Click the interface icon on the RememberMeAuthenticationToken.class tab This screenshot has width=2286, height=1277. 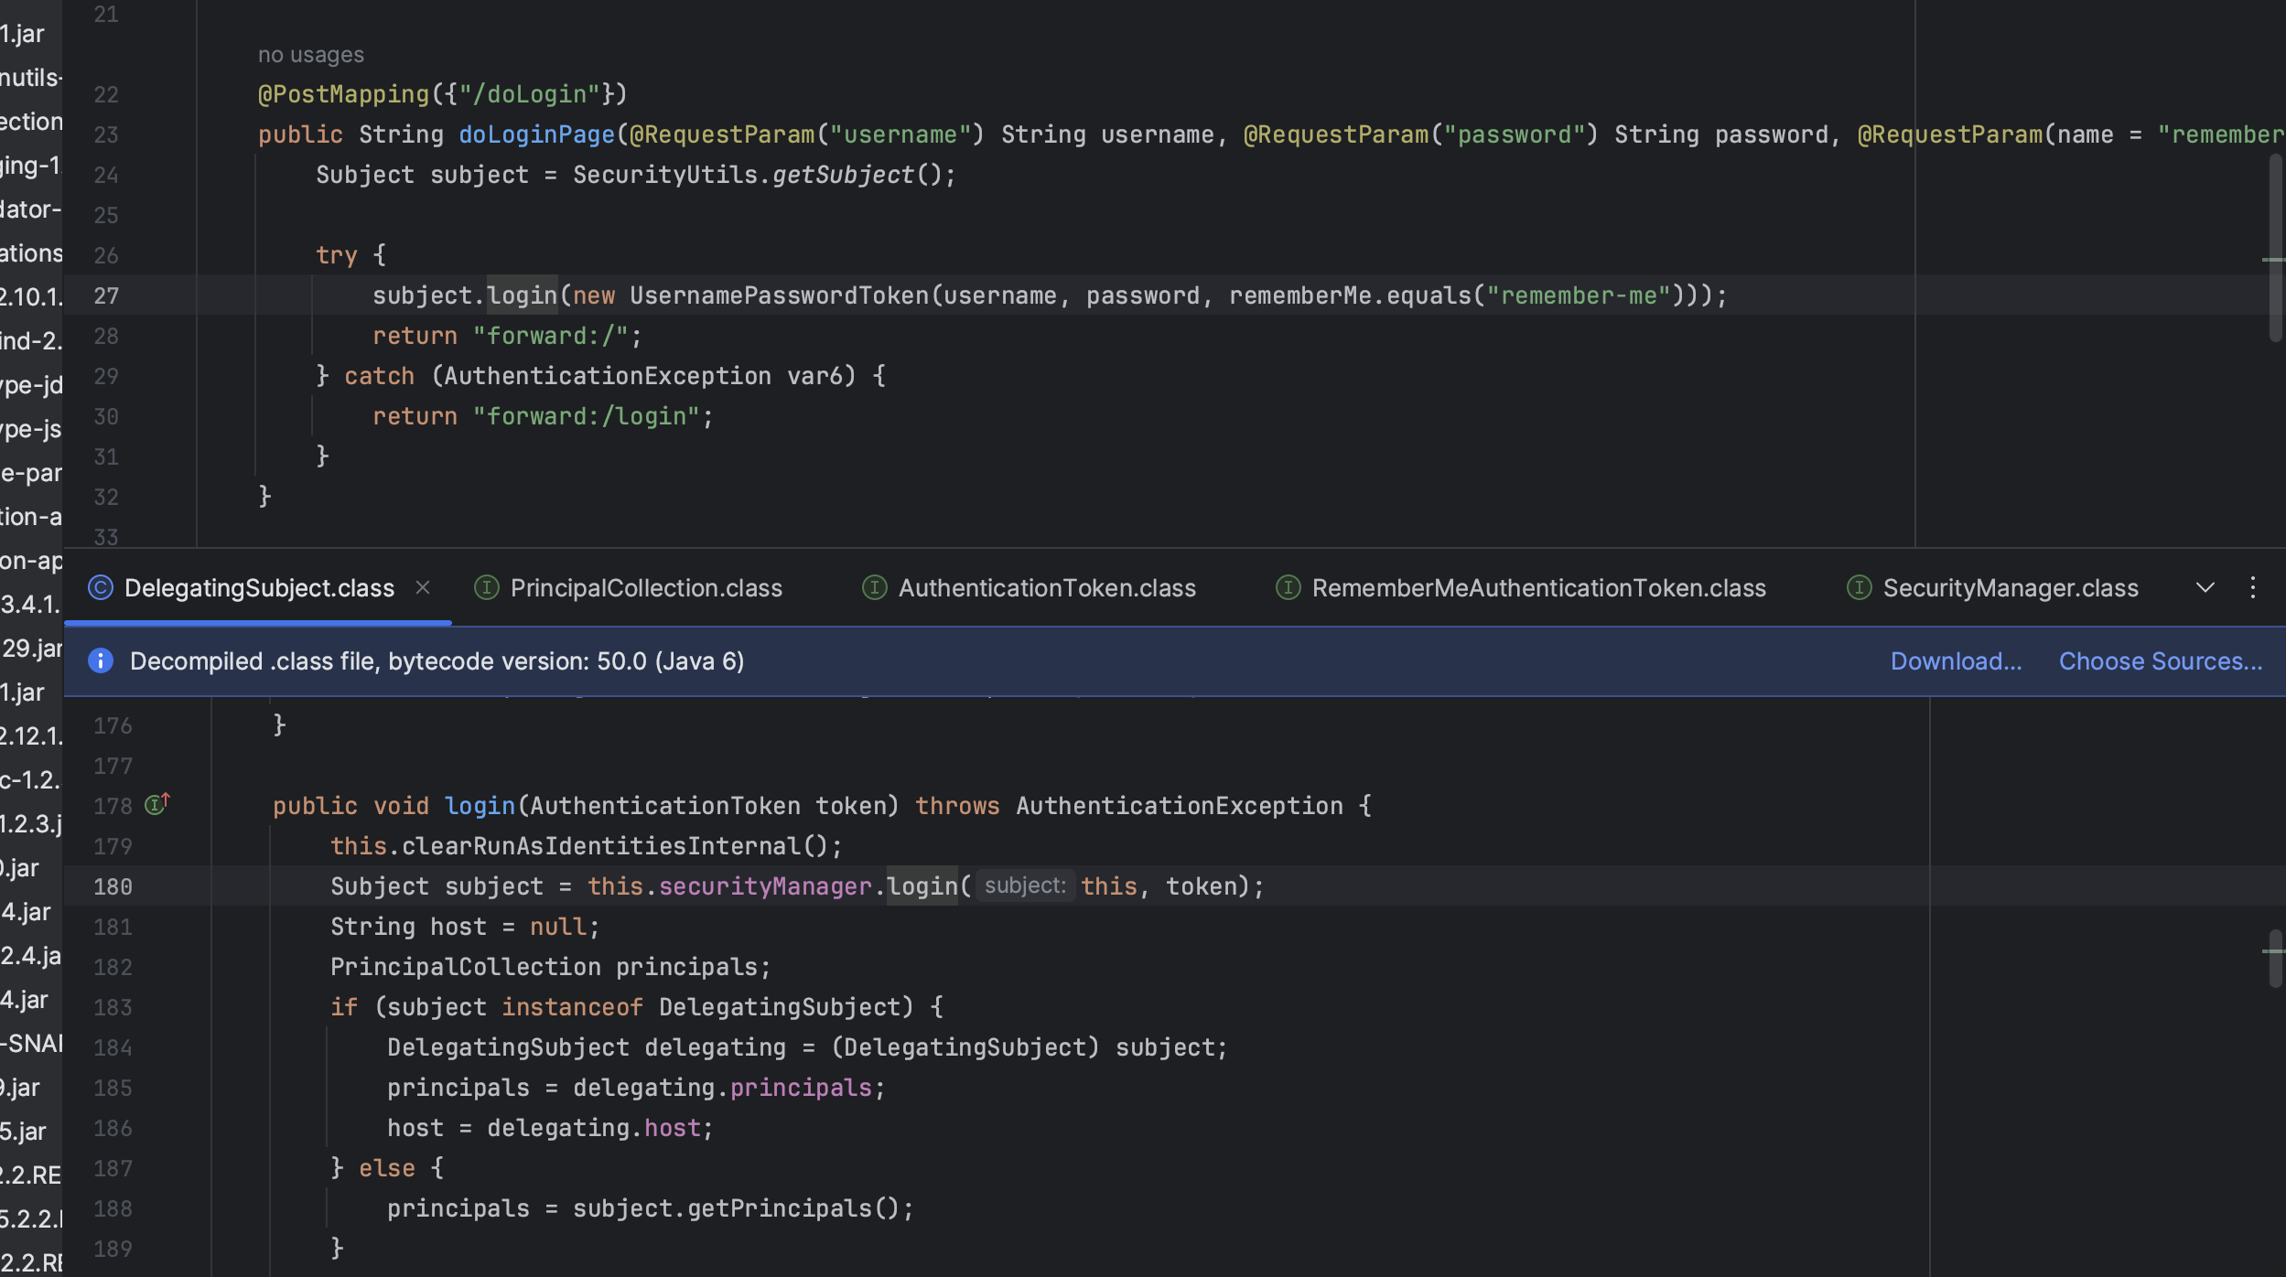click(1288, 587)
